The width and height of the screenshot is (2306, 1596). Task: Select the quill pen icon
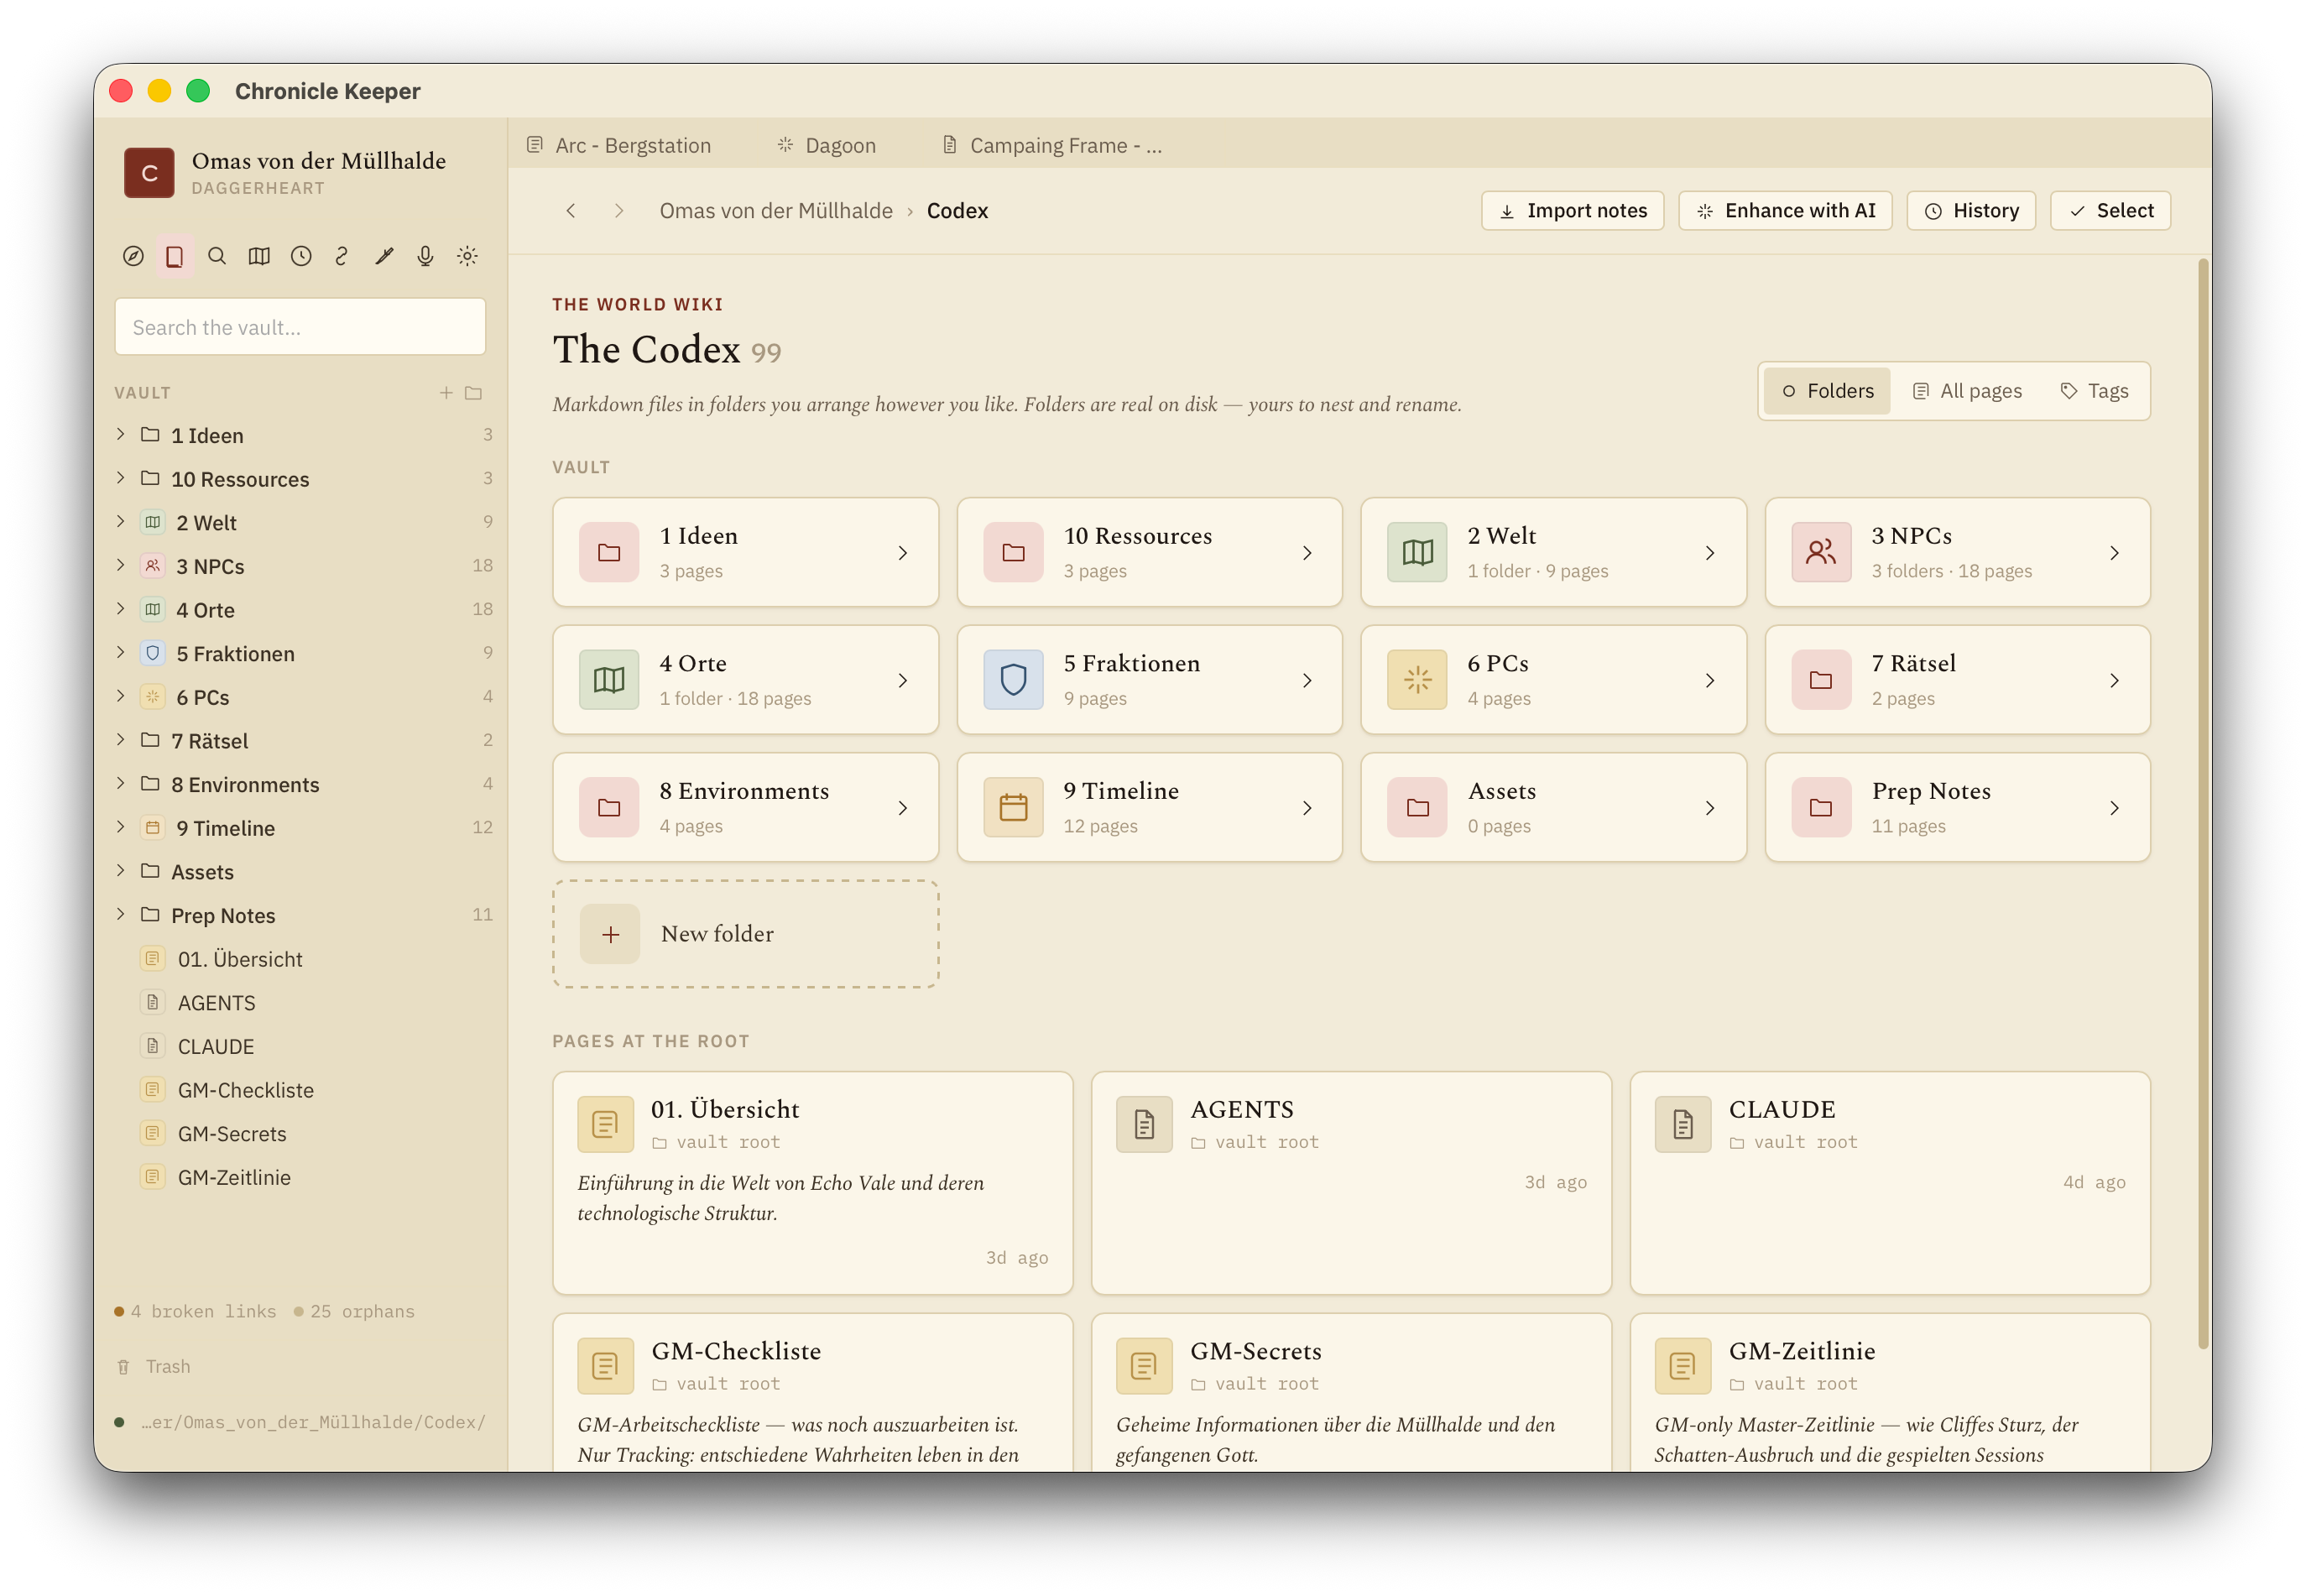[x=384, y=256]
